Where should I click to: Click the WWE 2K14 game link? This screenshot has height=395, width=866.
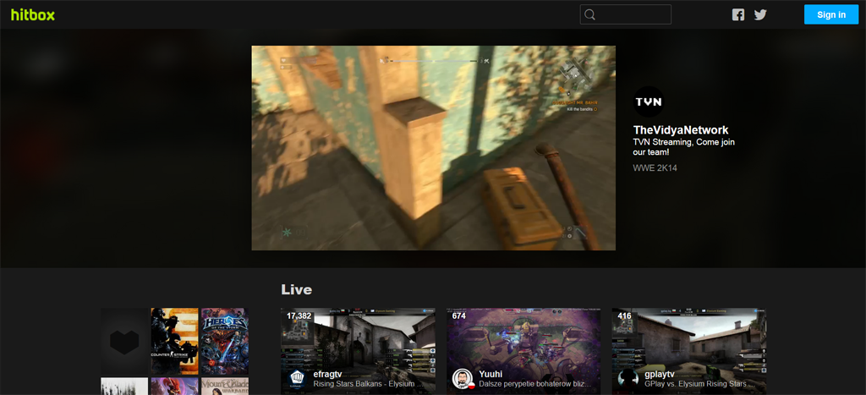(x=655, y=168)
